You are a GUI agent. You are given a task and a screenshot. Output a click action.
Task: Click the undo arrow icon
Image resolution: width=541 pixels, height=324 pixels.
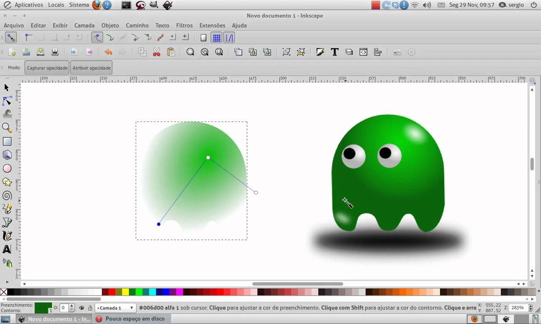[108, 52]
